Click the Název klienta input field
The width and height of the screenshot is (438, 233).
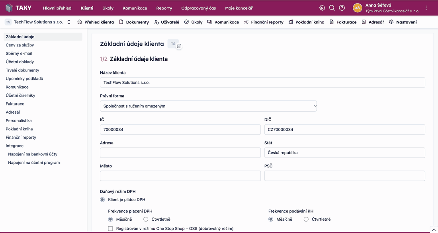click(262, 83)
